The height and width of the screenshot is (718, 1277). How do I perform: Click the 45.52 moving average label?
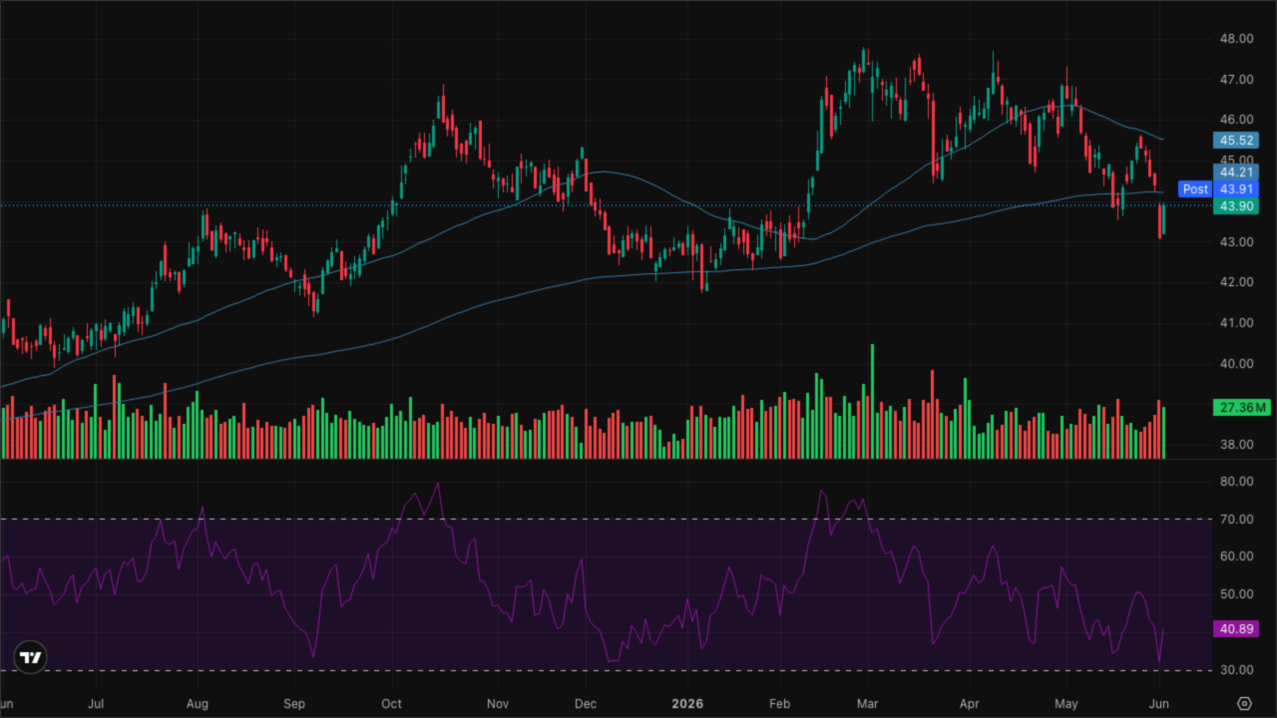[1236, 140]
